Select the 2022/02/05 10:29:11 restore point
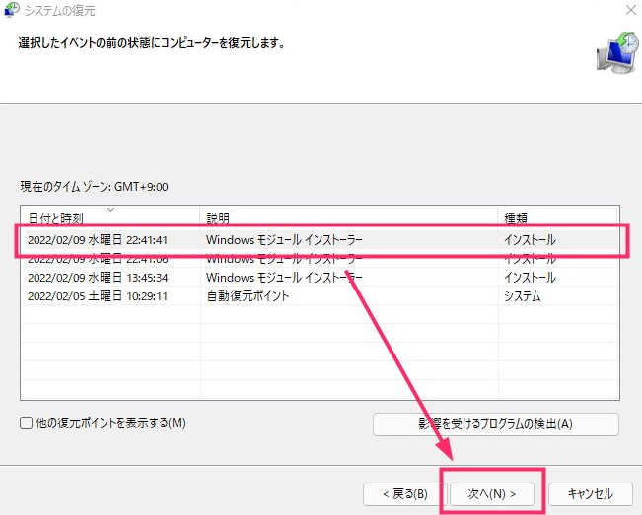This screenshot has width=642, height=515. coord(320,296)
